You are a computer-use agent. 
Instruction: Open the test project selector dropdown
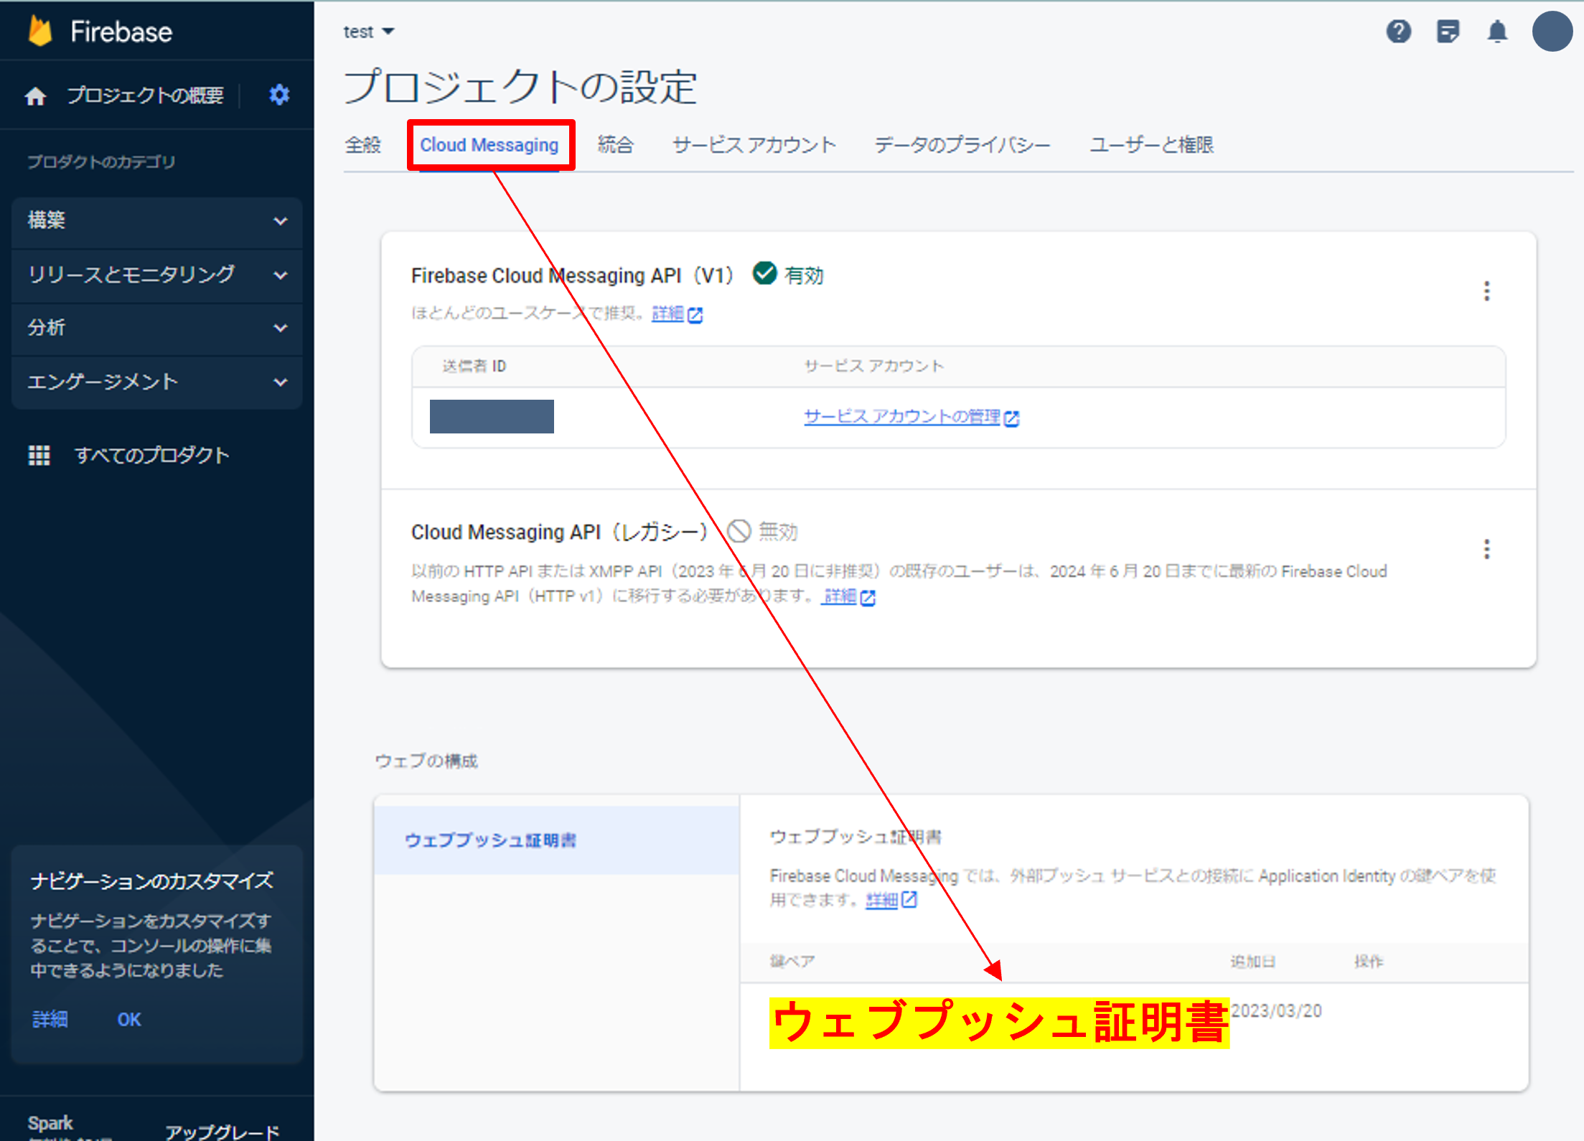tap(369, 32)
